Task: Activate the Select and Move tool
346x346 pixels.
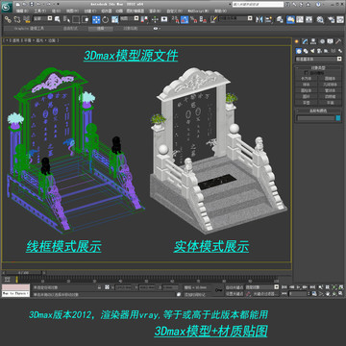Action: (x=96, y=19)
